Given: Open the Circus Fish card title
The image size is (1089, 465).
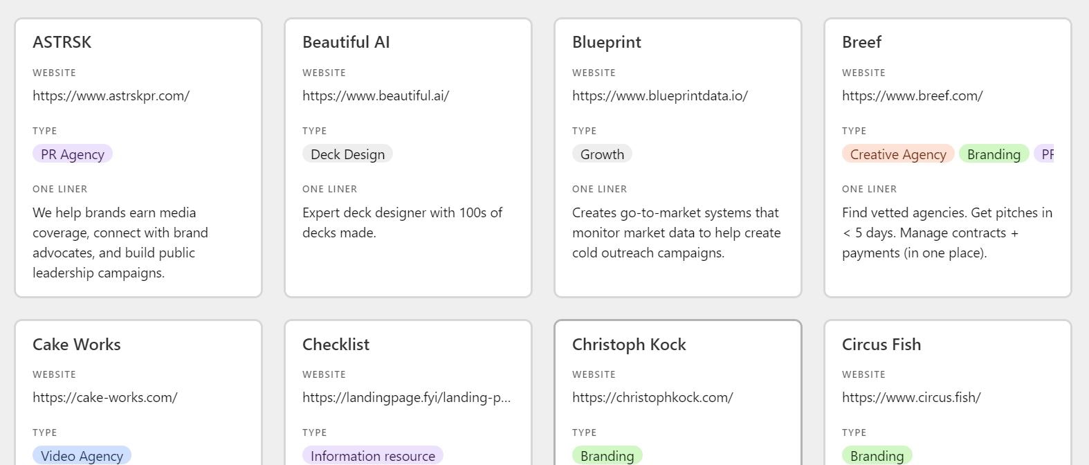Looking at the screenshot, I should click(881, 345).
